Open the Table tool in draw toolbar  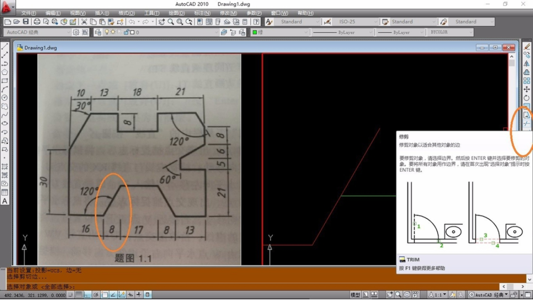[5, 192]
